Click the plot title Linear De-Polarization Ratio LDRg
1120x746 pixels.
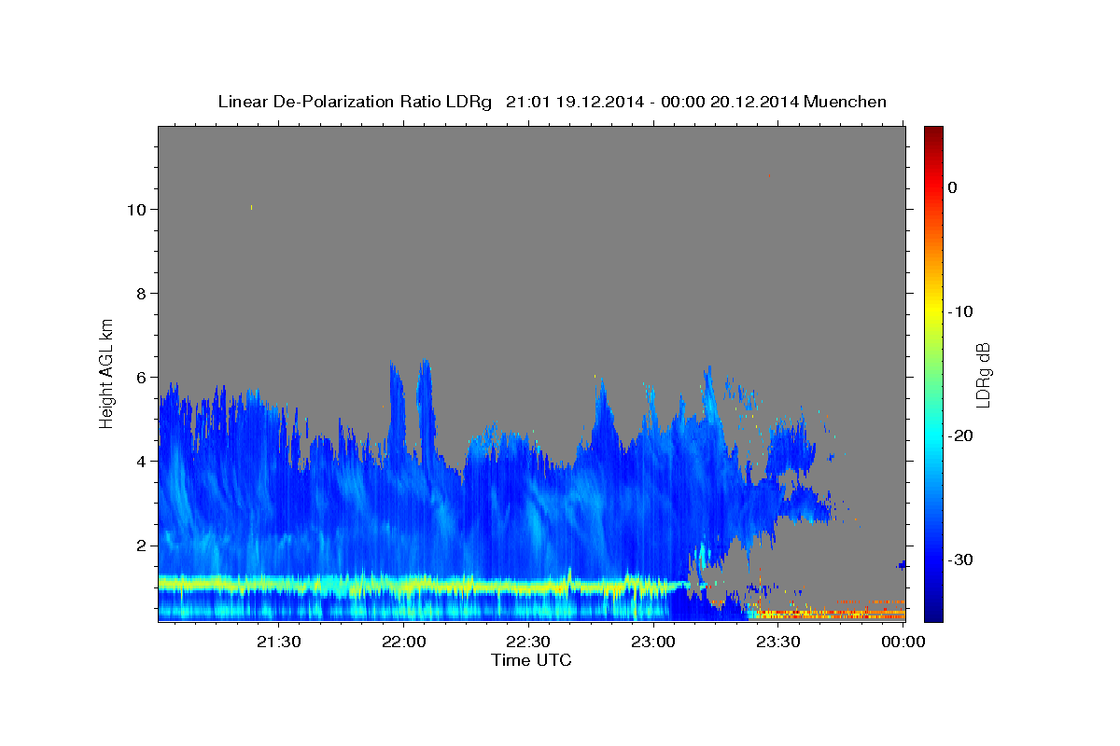(355, 102)
